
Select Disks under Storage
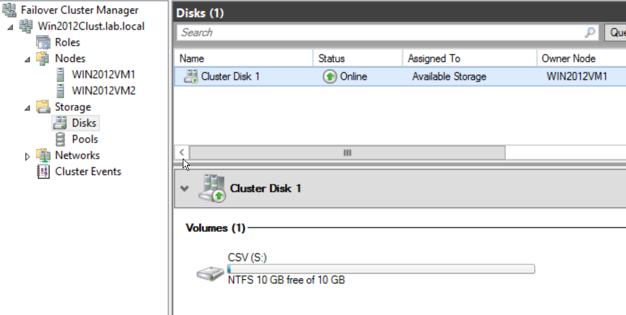click(x=84, y=123)
